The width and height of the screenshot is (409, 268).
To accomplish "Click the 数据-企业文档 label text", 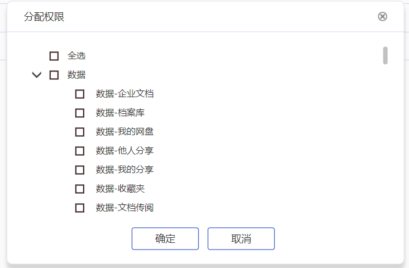I will (x=125, y=94).
